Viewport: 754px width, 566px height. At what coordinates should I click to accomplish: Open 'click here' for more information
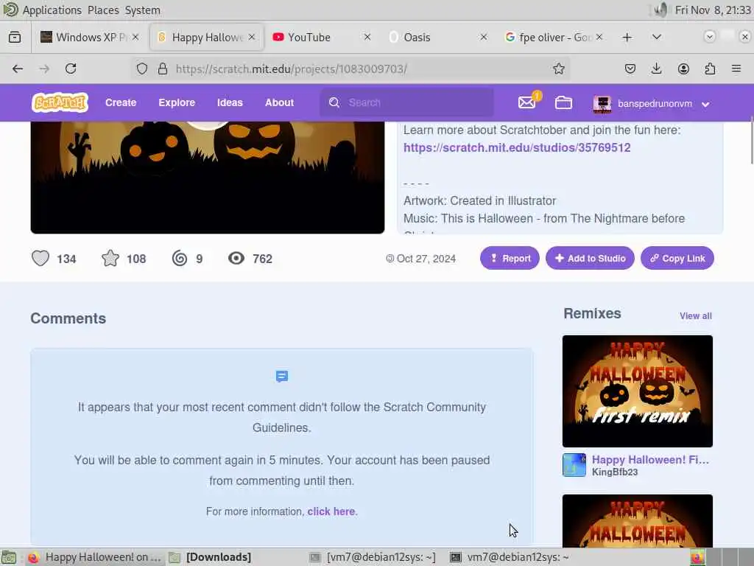point(331,511)
